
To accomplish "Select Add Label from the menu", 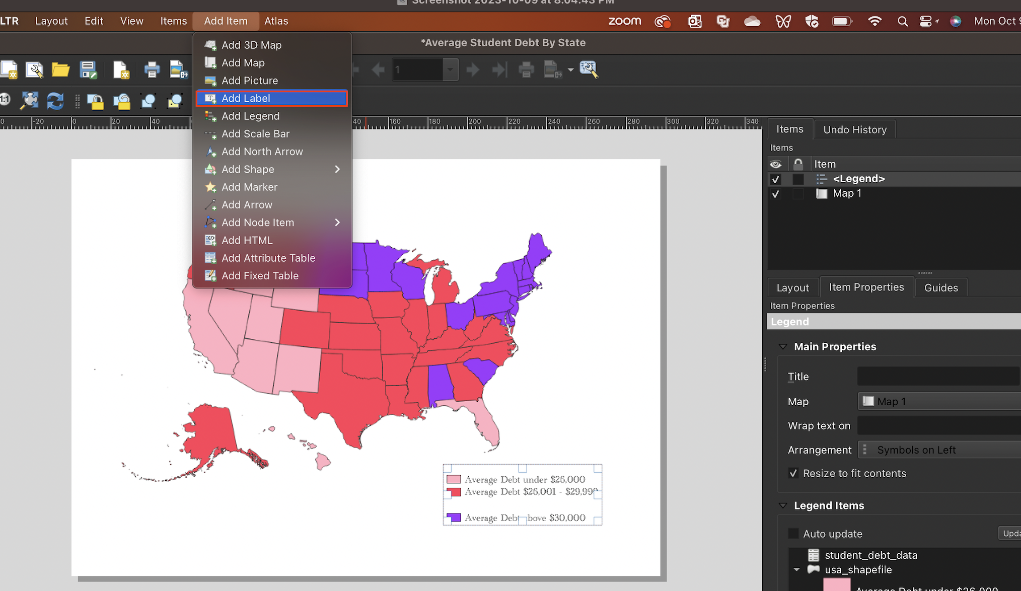I will [272, 98].
